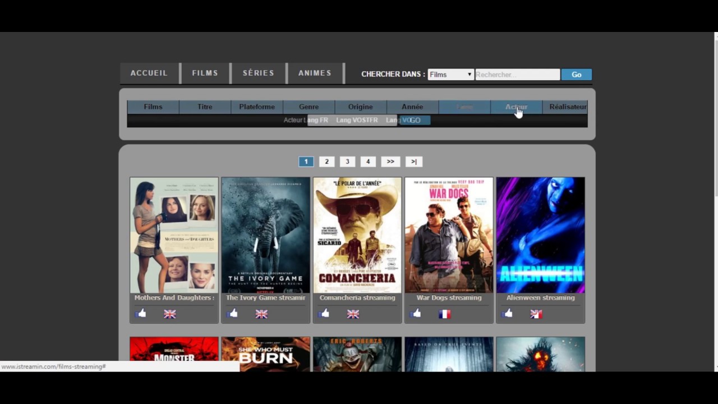Go to the Accueil tab
The height and width of the screenshot is (404, 718).
[149, 73]
